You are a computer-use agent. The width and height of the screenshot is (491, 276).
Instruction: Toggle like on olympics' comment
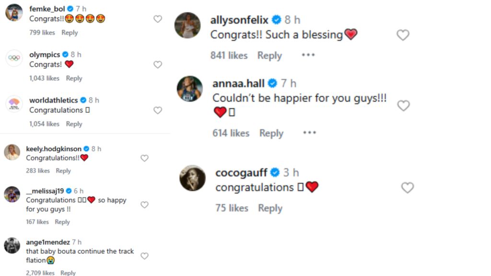pyautogui.click(x=157, y=64)
